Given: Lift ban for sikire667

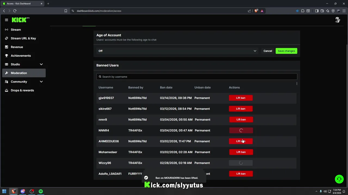Looking at the screenshot, I should click(x=241, y=109).
